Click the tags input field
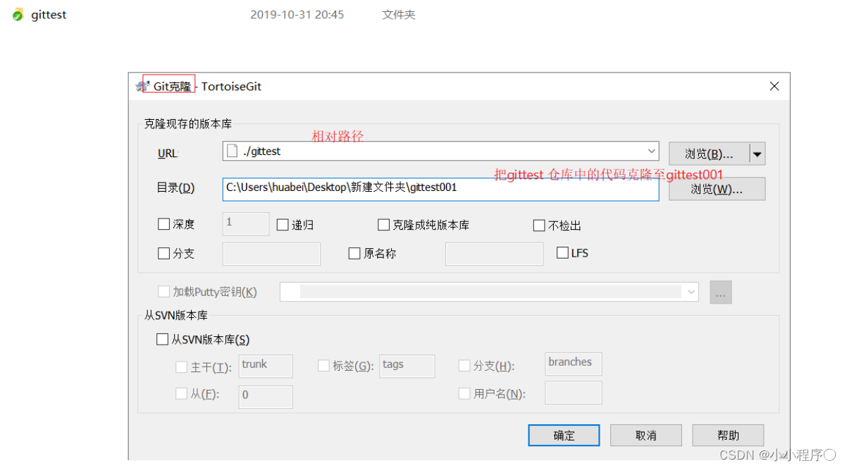Screen dimensions: 847x468 click(x=407, y=366)
